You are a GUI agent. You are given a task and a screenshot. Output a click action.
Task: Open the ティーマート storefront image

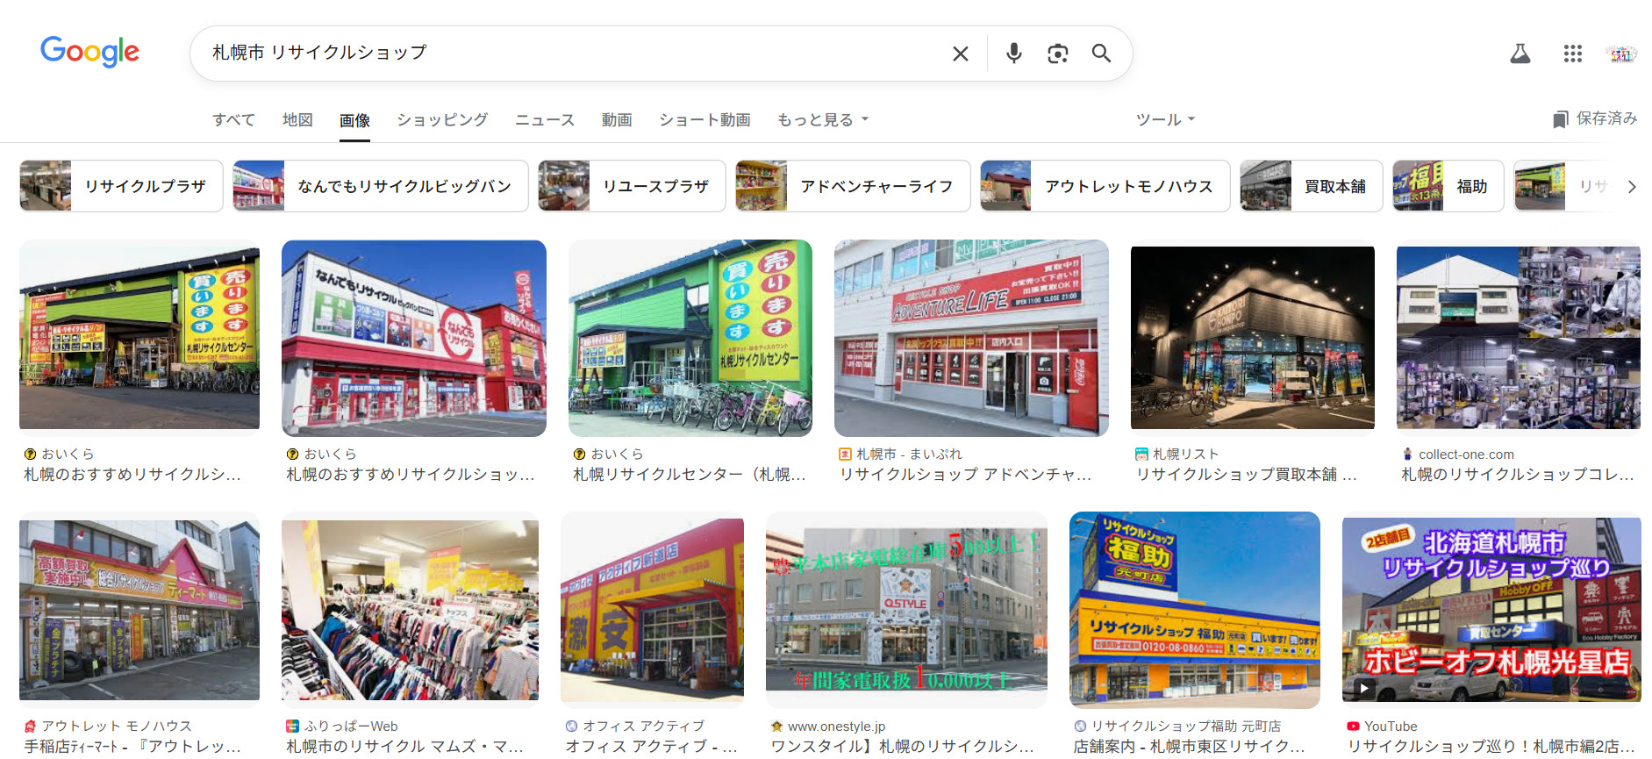pyautogui.click(x=139, y=610)
